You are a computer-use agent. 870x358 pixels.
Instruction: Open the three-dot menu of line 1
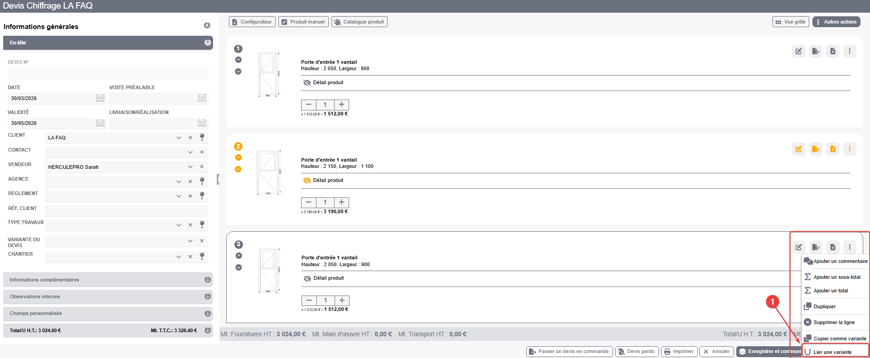click(x=850, y=51)
